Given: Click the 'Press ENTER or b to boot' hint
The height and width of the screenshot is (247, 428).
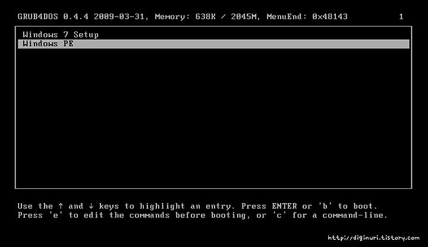Looking at the screenshot, I should pyautogui.click(x=309, y=206).
